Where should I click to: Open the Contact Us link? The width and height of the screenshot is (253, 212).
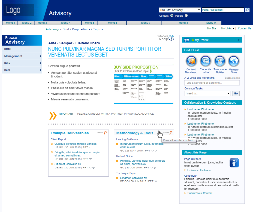pyautogui.click(x=244, y=28)
